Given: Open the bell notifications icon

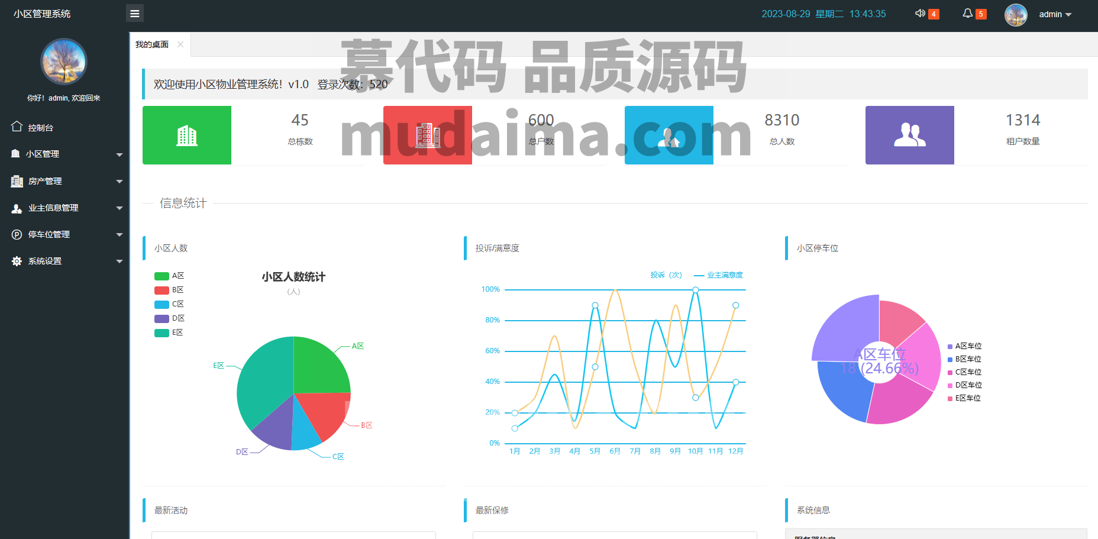Looking at the screenshot, I should click(967, 13).
